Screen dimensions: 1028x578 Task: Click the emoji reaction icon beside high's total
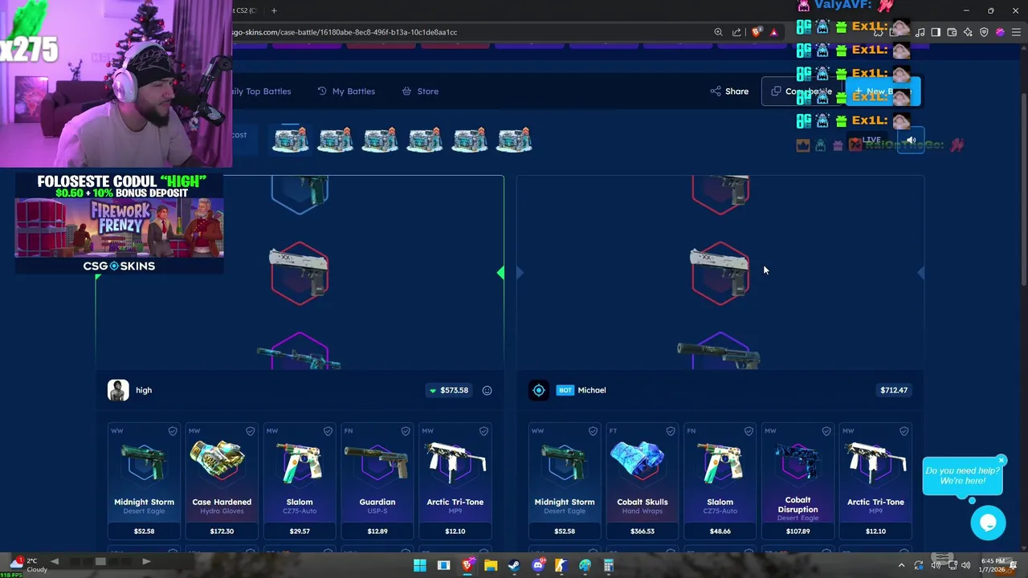(487, 390)
